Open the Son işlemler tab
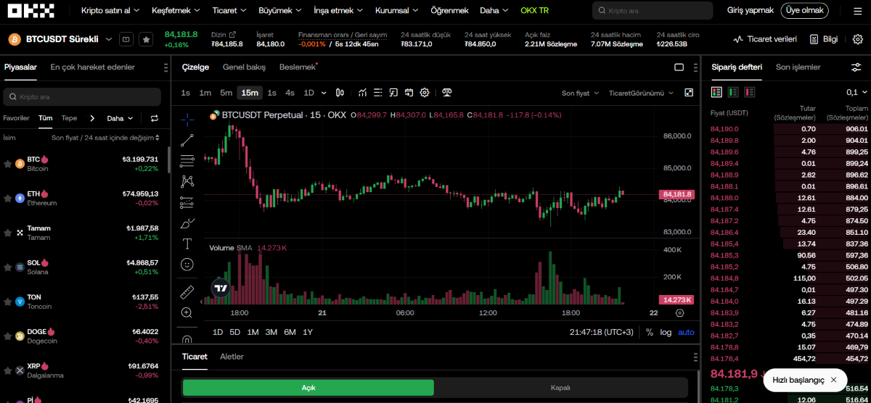Screen dimensions: 871x403 pyautogui.click(x=798, y=67)
